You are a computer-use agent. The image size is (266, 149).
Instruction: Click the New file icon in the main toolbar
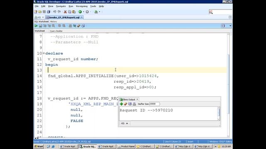click(36, 12)
